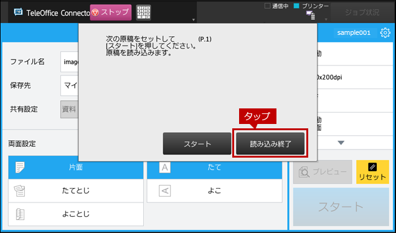
Task: Click the ファイル名 input field
Action: (x=69, y=62)
